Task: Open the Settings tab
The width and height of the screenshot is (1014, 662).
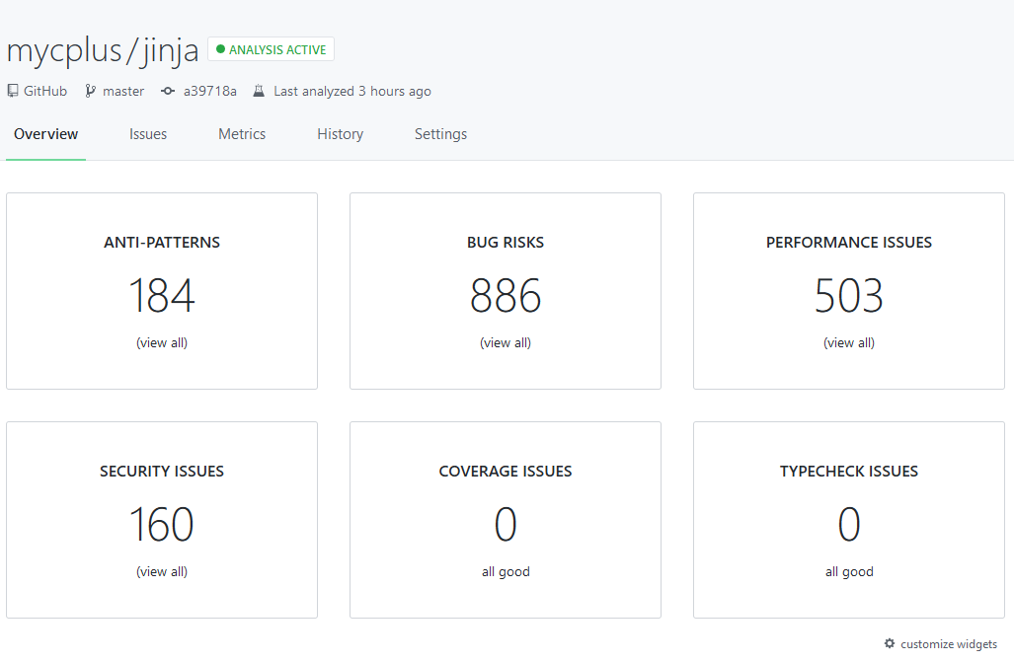Action: click(440, 134)
